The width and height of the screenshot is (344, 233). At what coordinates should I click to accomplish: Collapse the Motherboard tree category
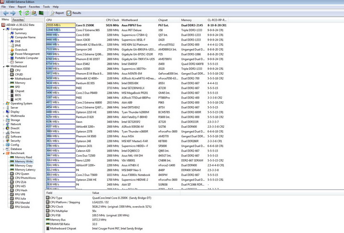coord(3,67)
